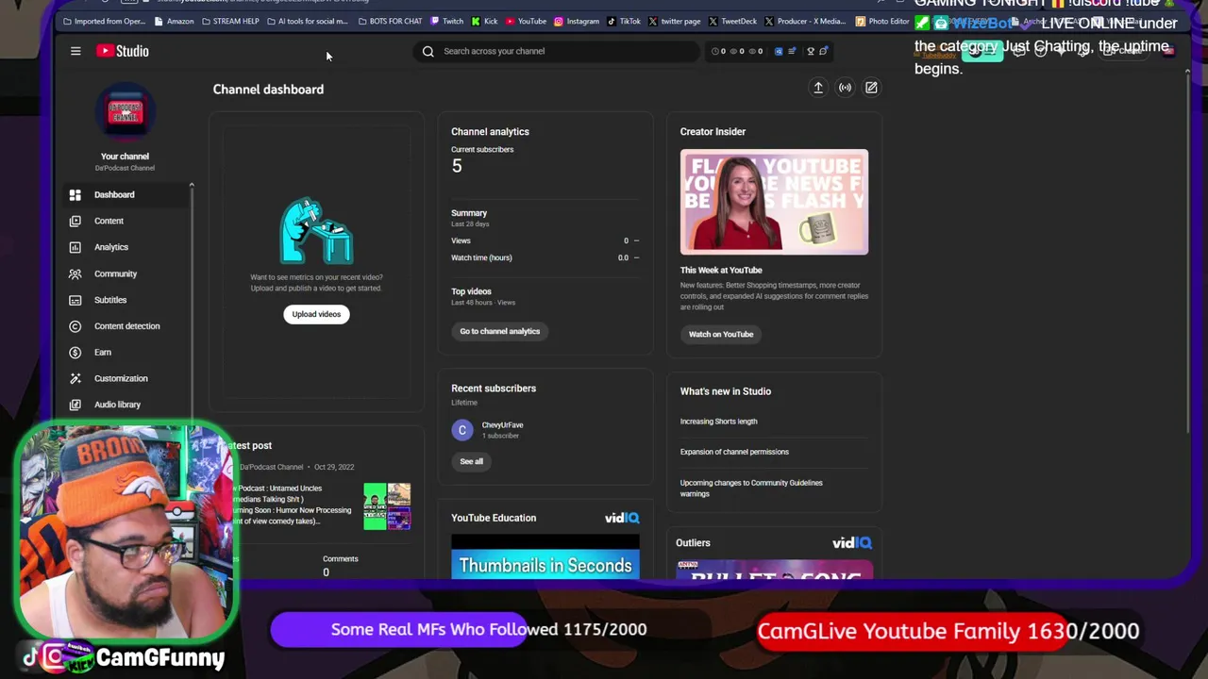The height and width of the screenshot is (679, 1208).
Task: Expand the Imported from Opera folder
Action: [105, 21]
